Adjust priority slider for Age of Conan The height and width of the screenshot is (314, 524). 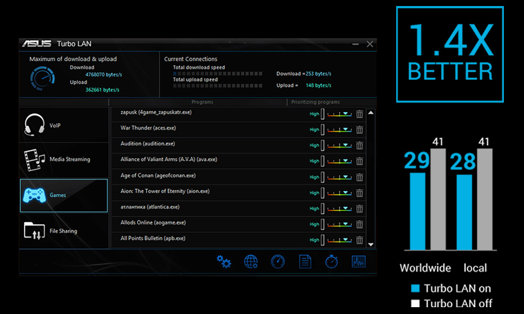[339, 178]
